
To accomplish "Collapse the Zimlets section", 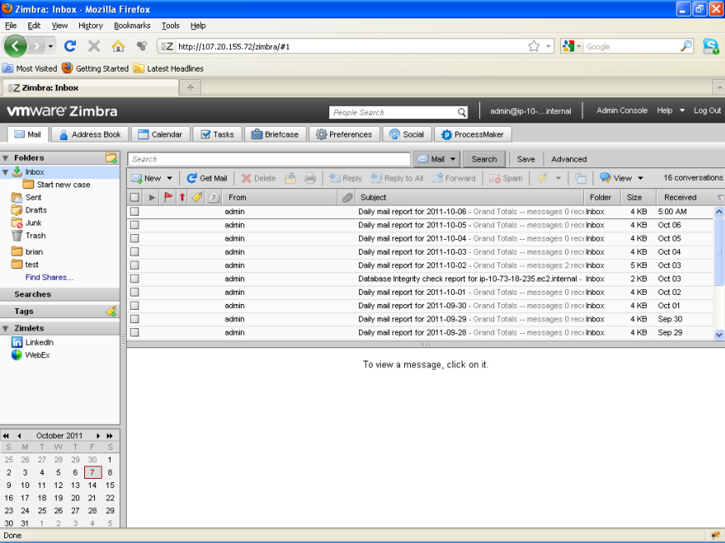I will pyautogui.click(x=5, y=329).
